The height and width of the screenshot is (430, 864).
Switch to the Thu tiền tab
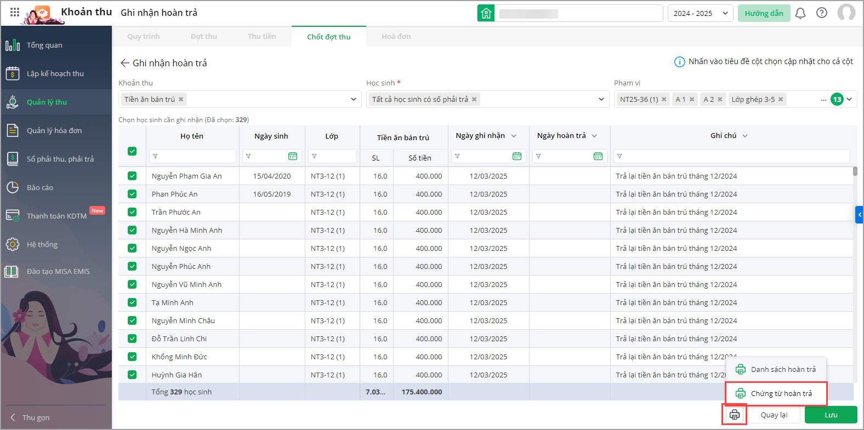click(x=262, y=37)
